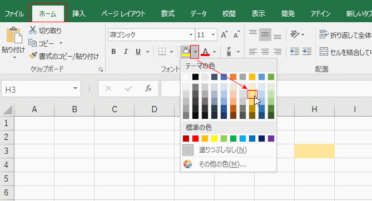Click the Cut (切り取り) scissors icon

tap(32, 31)
